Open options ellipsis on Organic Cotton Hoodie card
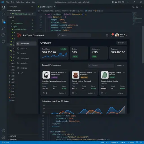This screenshot has height=144, width=144. (x=124, y=73)
